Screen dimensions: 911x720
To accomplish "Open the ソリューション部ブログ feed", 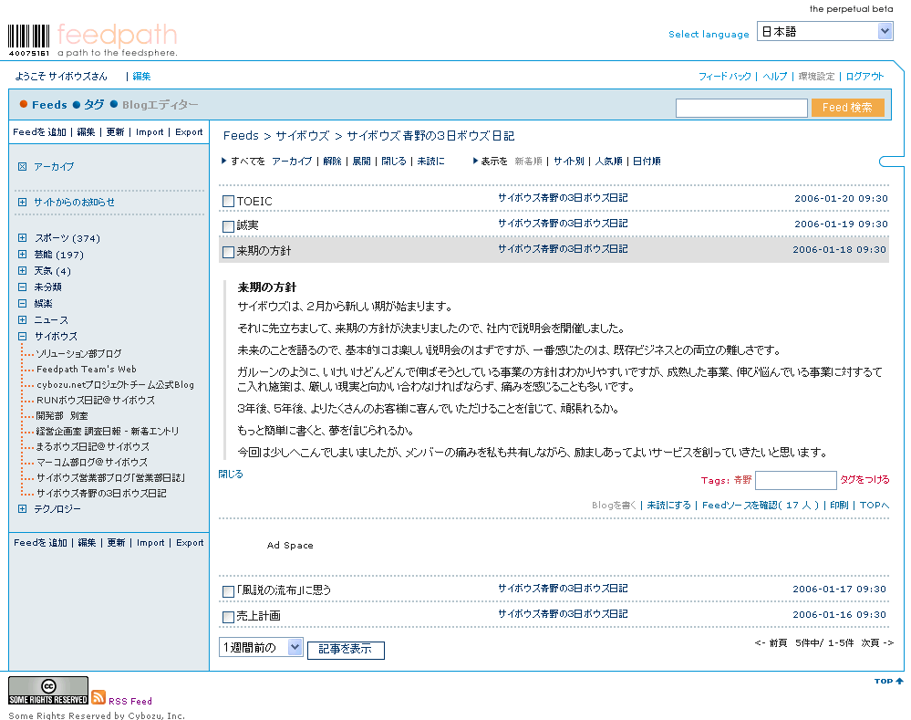I will [79, 353].
